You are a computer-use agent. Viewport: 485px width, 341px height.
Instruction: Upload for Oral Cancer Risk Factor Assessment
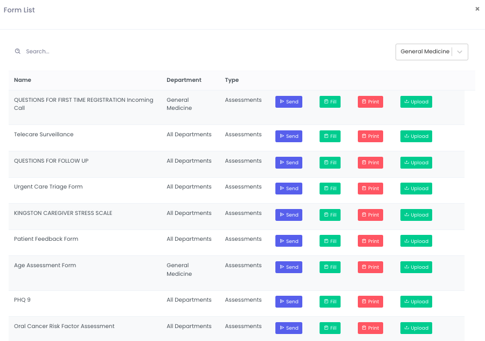tap(416, 328)
